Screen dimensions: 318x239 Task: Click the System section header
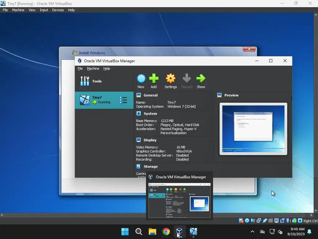coord(150,114)
